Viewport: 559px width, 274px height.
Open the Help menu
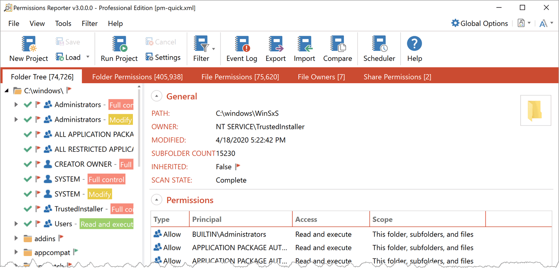[115, 23]
